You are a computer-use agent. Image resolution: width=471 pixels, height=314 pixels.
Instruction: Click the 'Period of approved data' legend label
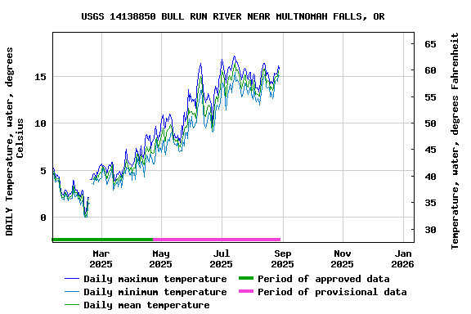click(x=324, y=279)
